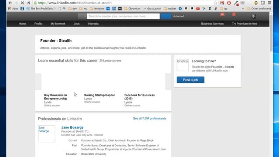
Task: Open the YouTube bookmark icon
Action: pyautogui.click(x=198, y=9)
